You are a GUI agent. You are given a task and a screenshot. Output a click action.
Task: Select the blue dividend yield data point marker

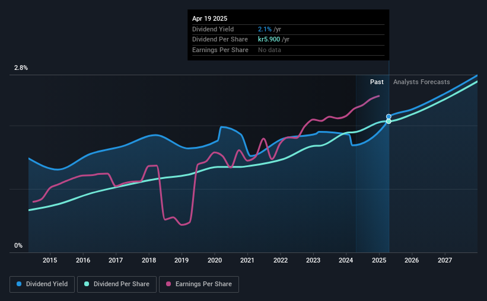389,117
